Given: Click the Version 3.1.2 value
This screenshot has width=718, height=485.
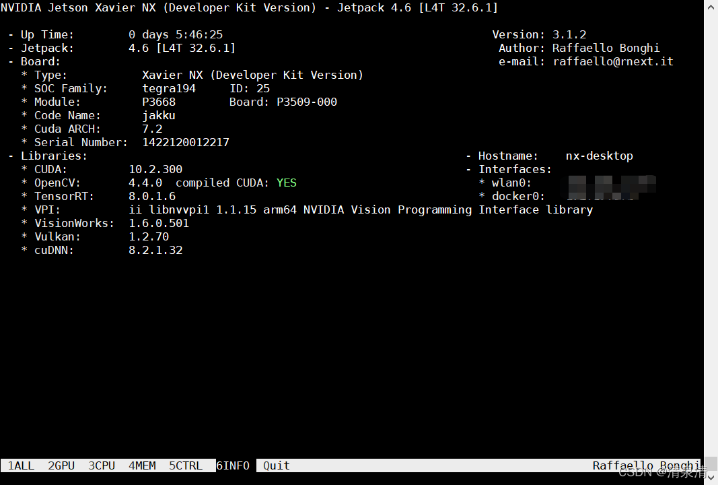Looking at the screenshot, I should (x=569, y=35).
